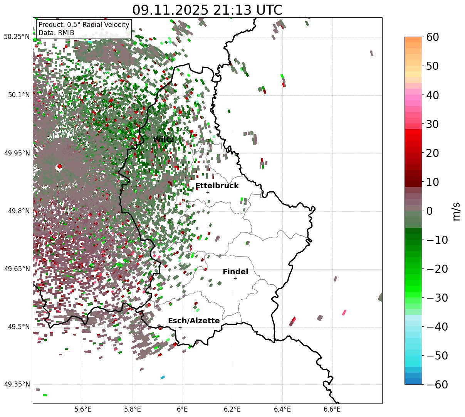465x417 pixels.
Task: Click the Product 0.5° Radial Velocity info box
Action: pos(84,29)
